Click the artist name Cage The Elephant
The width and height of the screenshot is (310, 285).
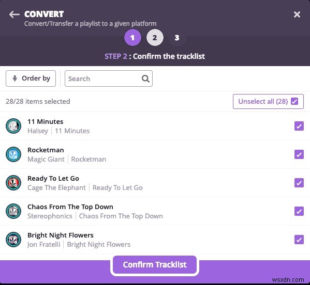pyautogui.click(x=56, y=187)
